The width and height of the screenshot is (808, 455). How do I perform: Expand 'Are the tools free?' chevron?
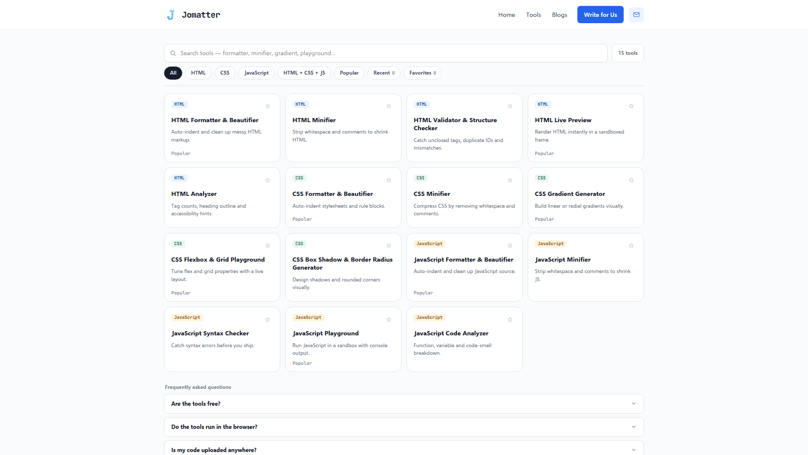pos(634,404)
